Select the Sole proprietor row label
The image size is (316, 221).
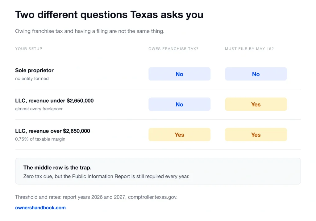pyautogui.click(x=34, y=70)
